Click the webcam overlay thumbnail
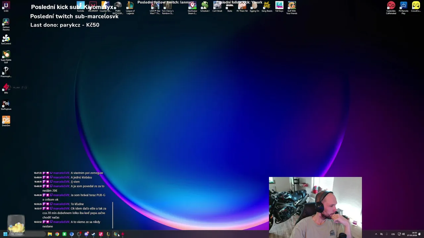This screenshot has height=238, width=424. click(x=315, y=208)
